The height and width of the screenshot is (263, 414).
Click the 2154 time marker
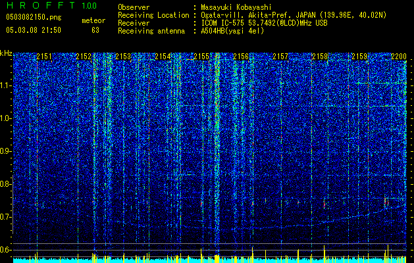coord(163,57)
